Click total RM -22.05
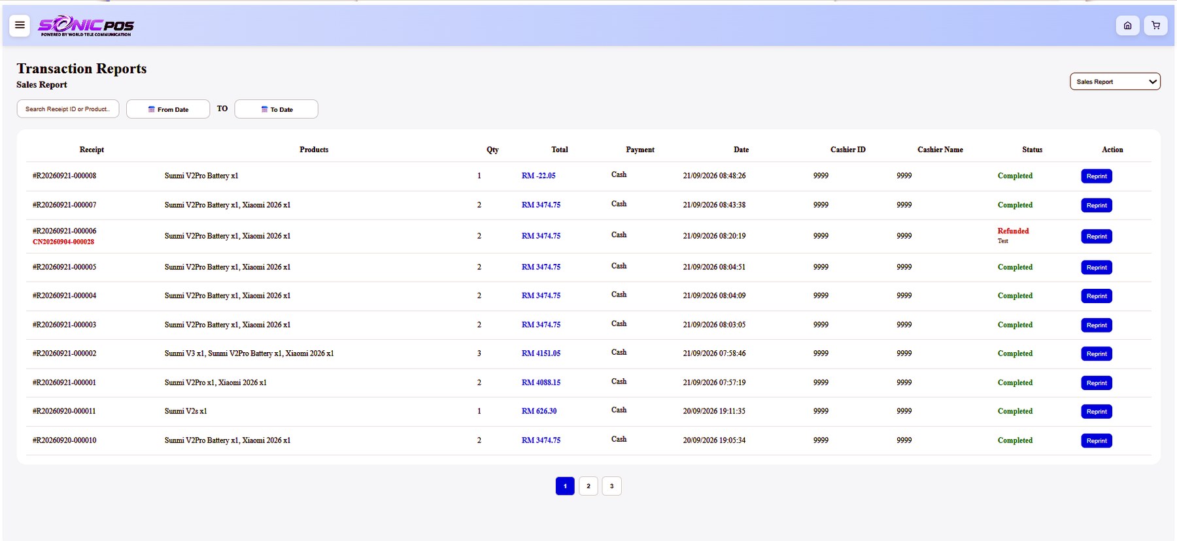Image resolution: width=1177 pixels, height=541 pixels. (x=539, y=176)
